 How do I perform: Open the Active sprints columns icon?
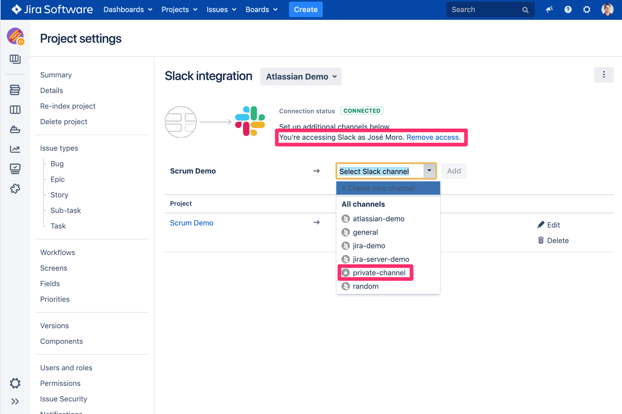(x=15, y=109)
